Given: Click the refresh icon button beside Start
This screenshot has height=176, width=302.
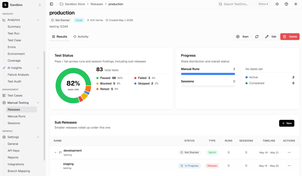Looking at the screenshot, I should tap(257, 37).
